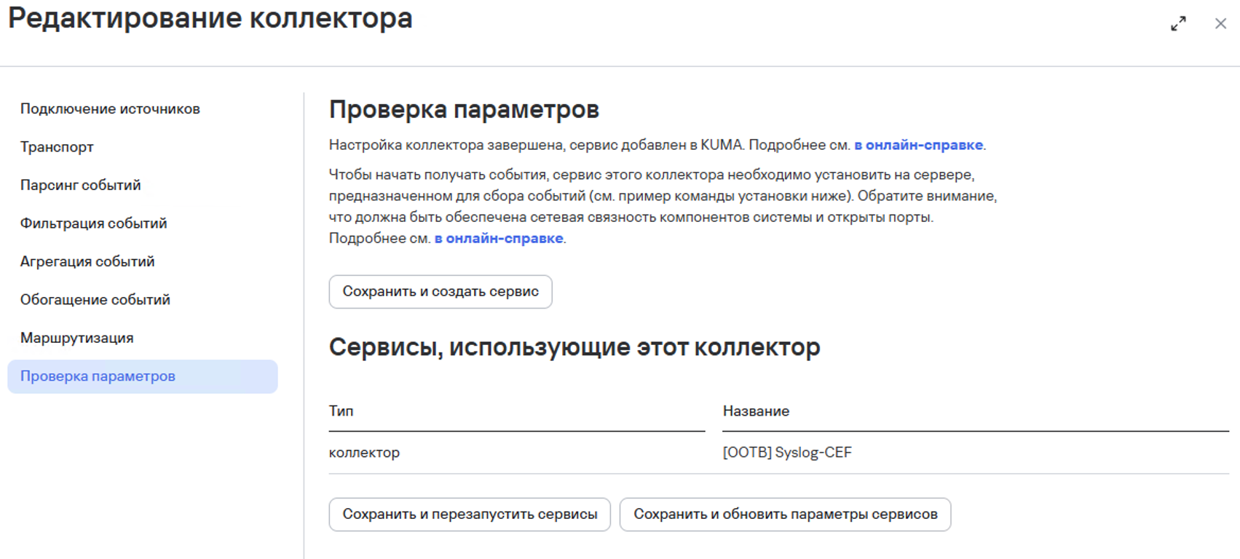Go to the Транспорт section
Image resolution: width=1240 pixels, height=559 pixels.
57,147
